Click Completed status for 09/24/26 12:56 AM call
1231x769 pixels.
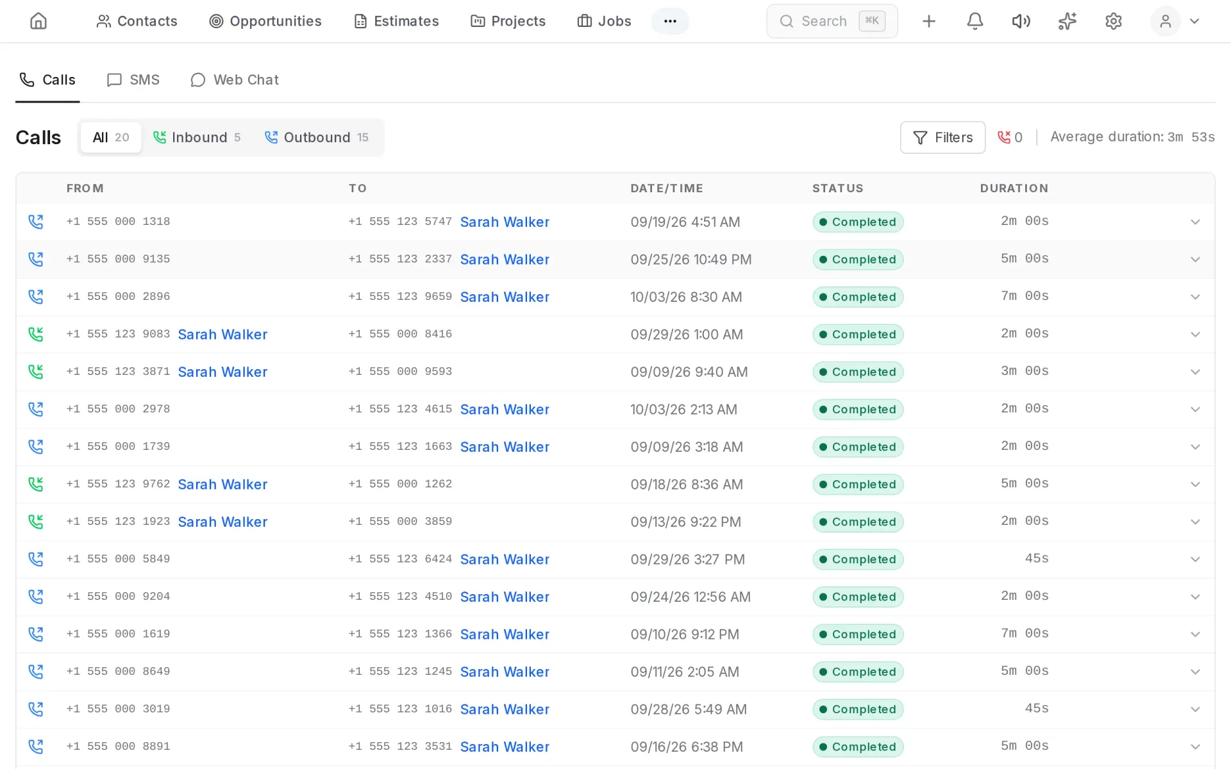(858, 597)
